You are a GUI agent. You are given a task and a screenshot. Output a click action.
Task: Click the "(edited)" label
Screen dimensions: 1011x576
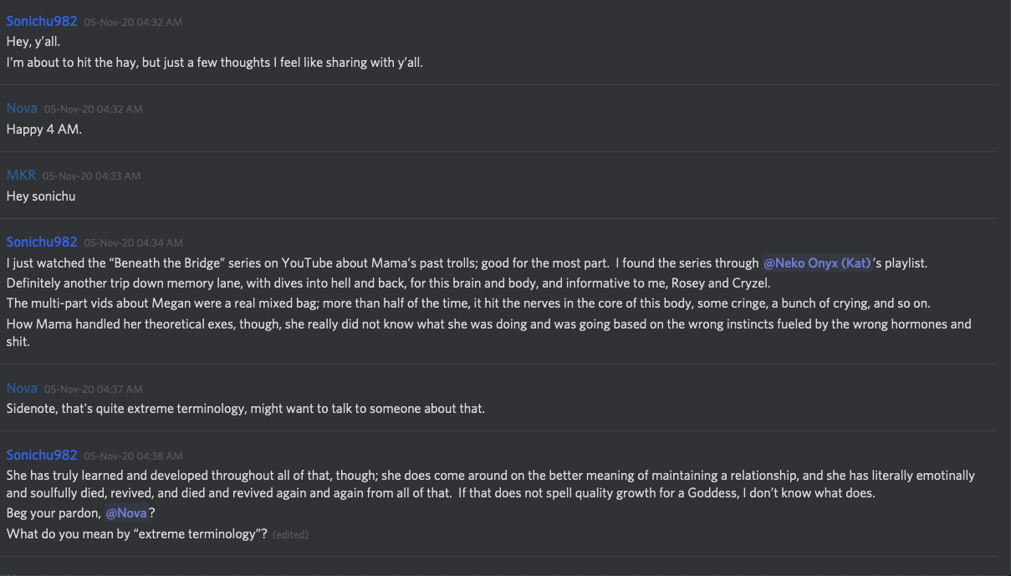(290, 534)
